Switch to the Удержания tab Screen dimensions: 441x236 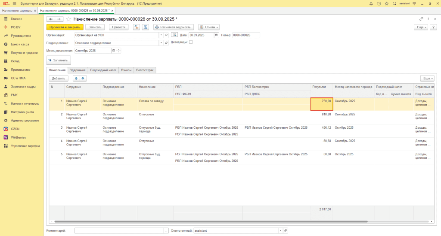click(78, 70)
